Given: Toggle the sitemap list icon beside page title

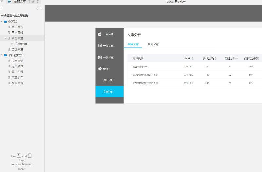Looking at the screenshot, I should pos(9,2).
